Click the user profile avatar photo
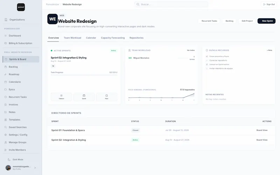Screen dimensions: 280x175 [8, 168]
